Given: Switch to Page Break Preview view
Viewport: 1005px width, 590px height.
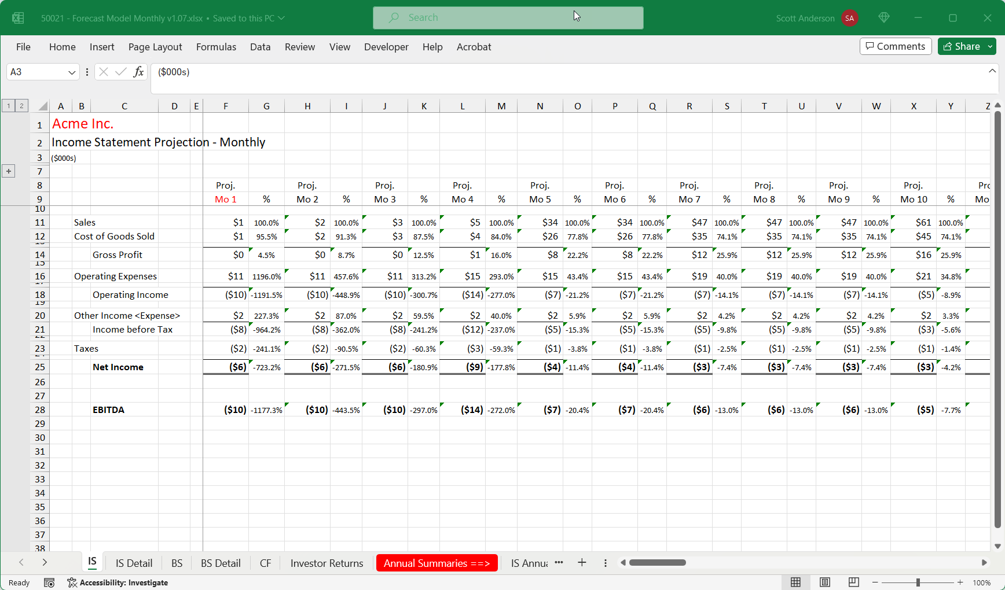Looking at the screenshot, I should (853, 582).
